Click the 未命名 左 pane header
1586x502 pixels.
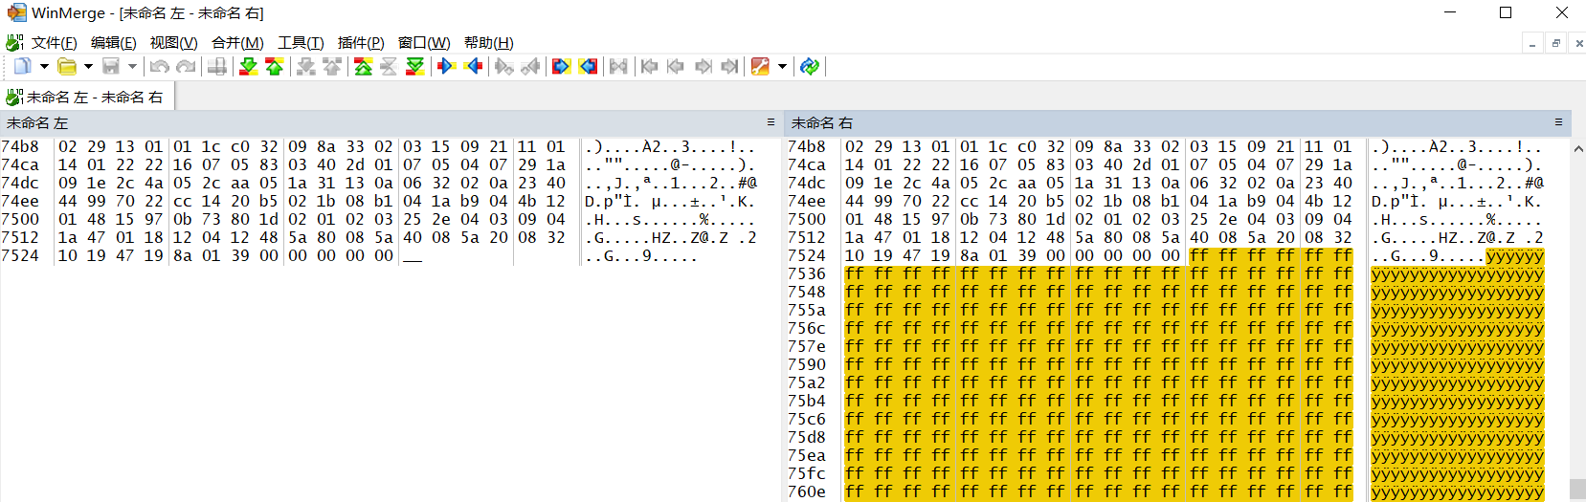(391, 122)
